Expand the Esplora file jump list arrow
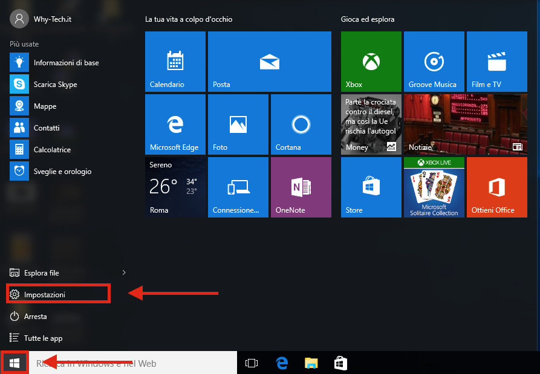 click(124, 272)
